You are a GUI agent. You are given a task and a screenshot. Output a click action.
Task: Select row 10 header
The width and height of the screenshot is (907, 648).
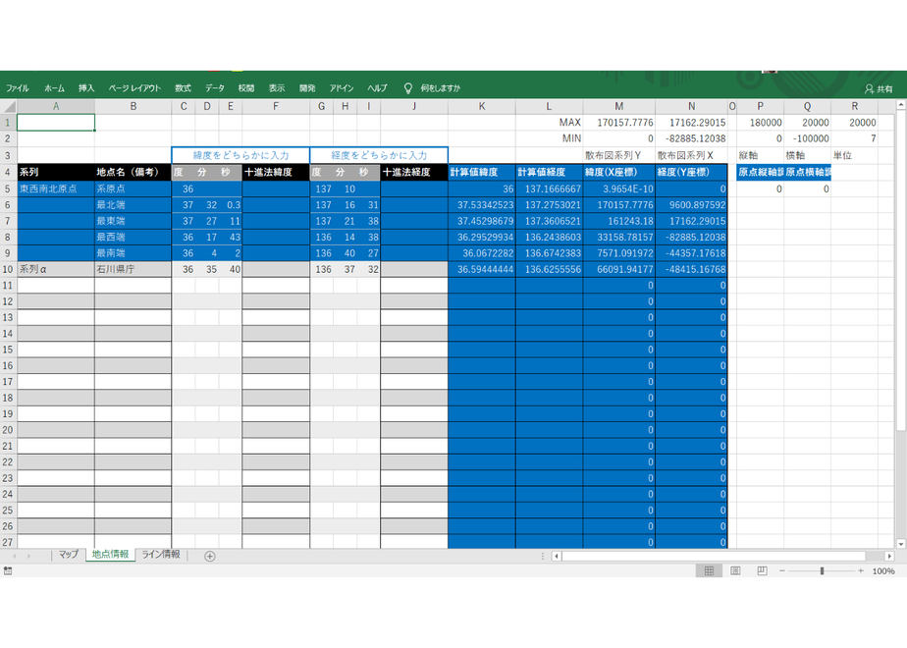pos(8,269)
